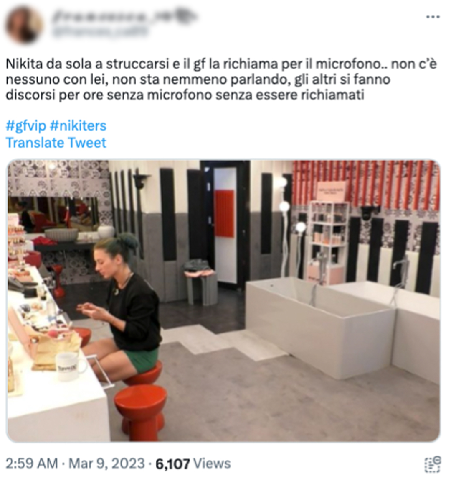Open the #nikiters hashtag

[78, 126]
